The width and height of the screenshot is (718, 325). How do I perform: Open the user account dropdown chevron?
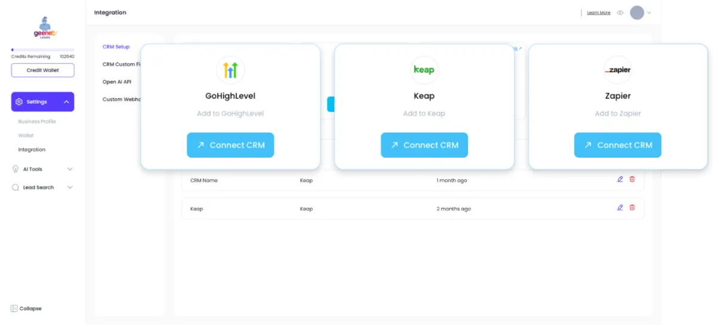coord(649,13)
